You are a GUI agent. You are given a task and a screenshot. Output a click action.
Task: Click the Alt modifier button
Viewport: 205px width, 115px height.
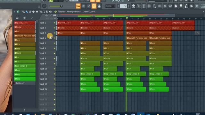point(165,6)
